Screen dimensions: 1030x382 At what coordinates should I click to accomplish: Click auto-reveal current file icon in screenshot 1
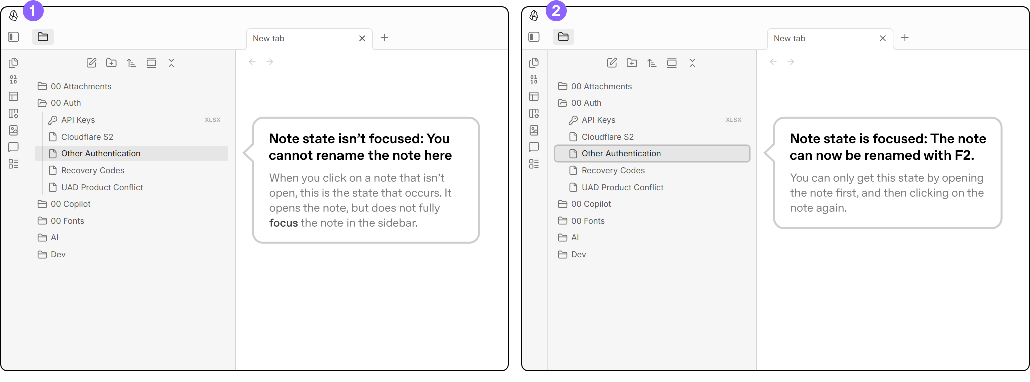[151, 63]
